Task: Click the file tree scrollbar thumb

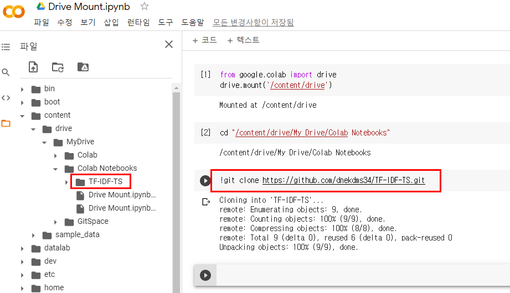Action: pos(176,192)
